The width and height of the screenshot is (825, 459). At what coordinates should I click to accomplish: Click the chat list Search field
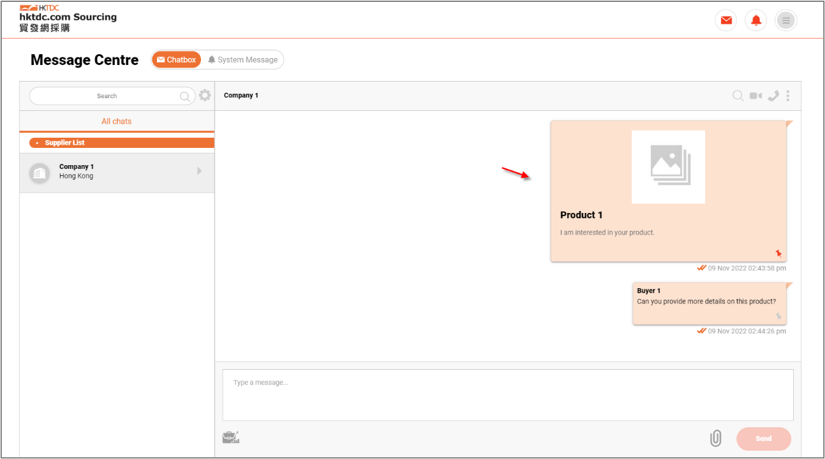pyautogui.click(x=112, y=96)
